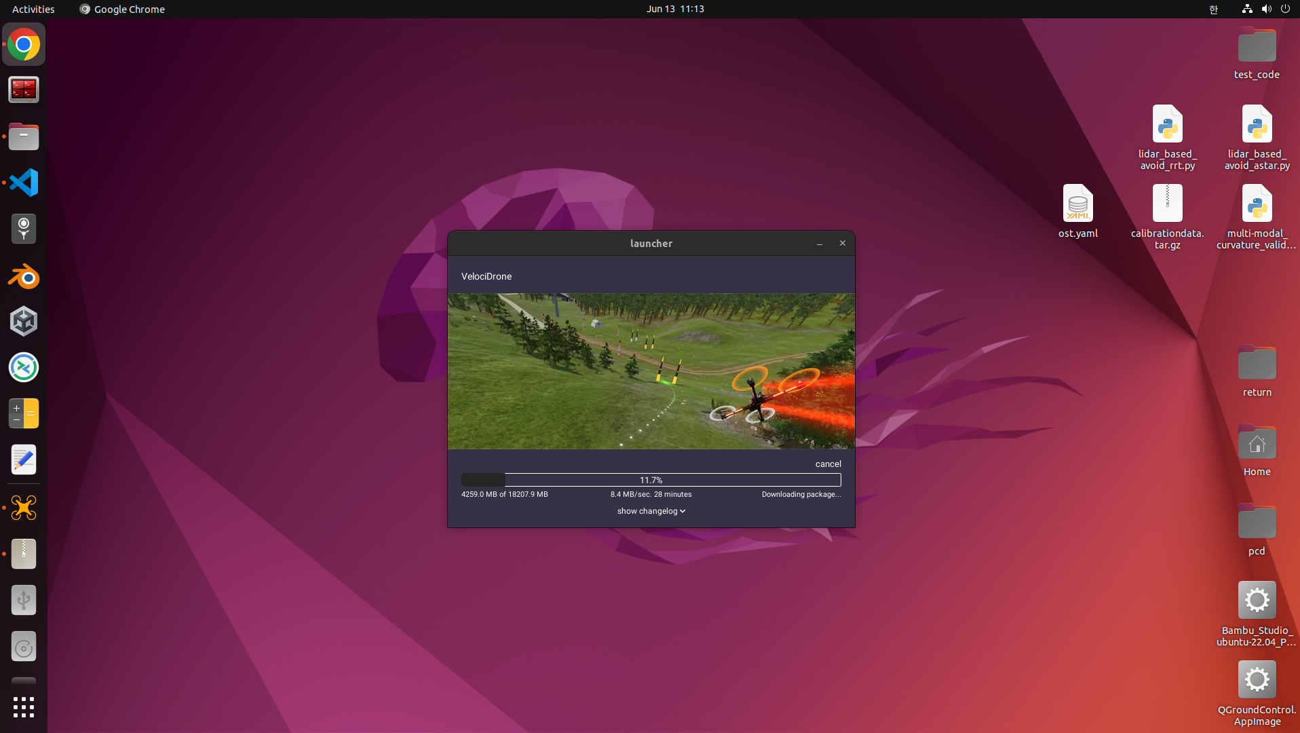
Task: Minimize the launcher window
Action: [x=820, y=243]
